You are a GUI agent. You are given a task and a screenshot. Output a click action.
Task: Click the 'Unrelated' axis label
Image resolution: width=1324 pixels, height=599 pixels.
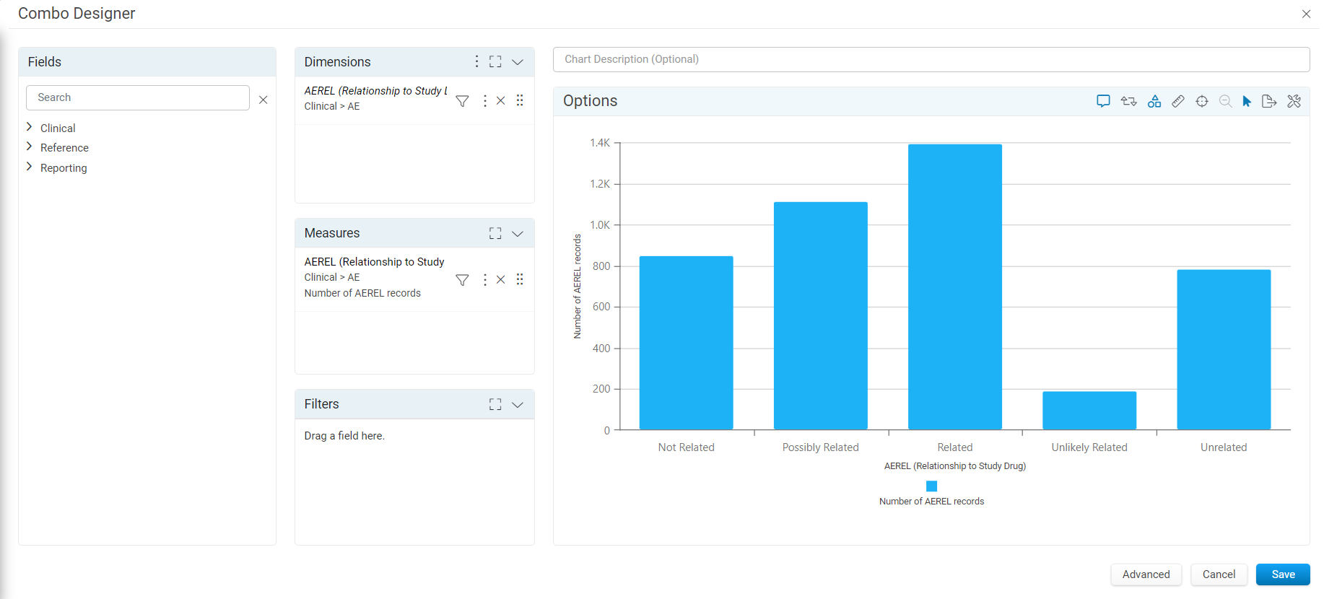click(1224, 447)
